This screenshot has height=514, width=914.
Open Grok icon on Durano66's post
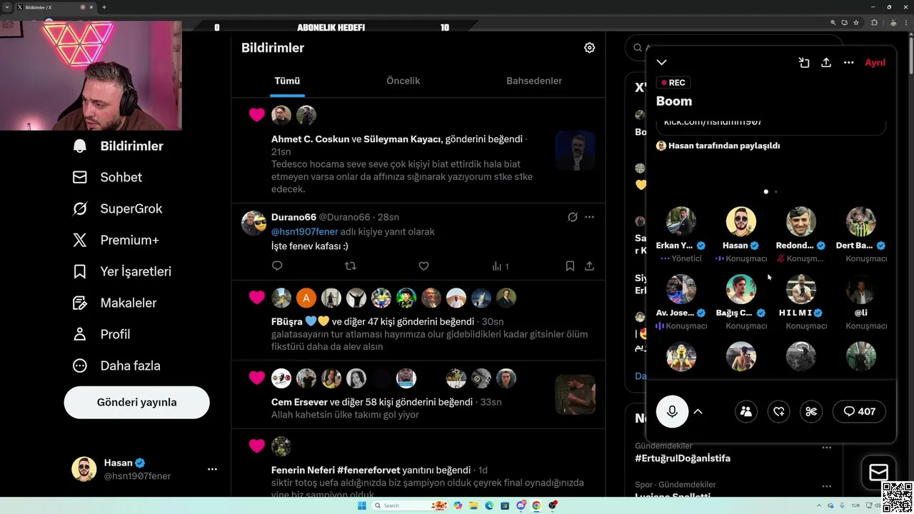pos(572,217)
